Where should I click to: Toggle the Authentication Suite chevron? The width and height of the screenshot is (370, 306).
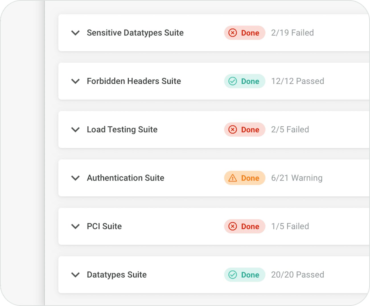75,178
